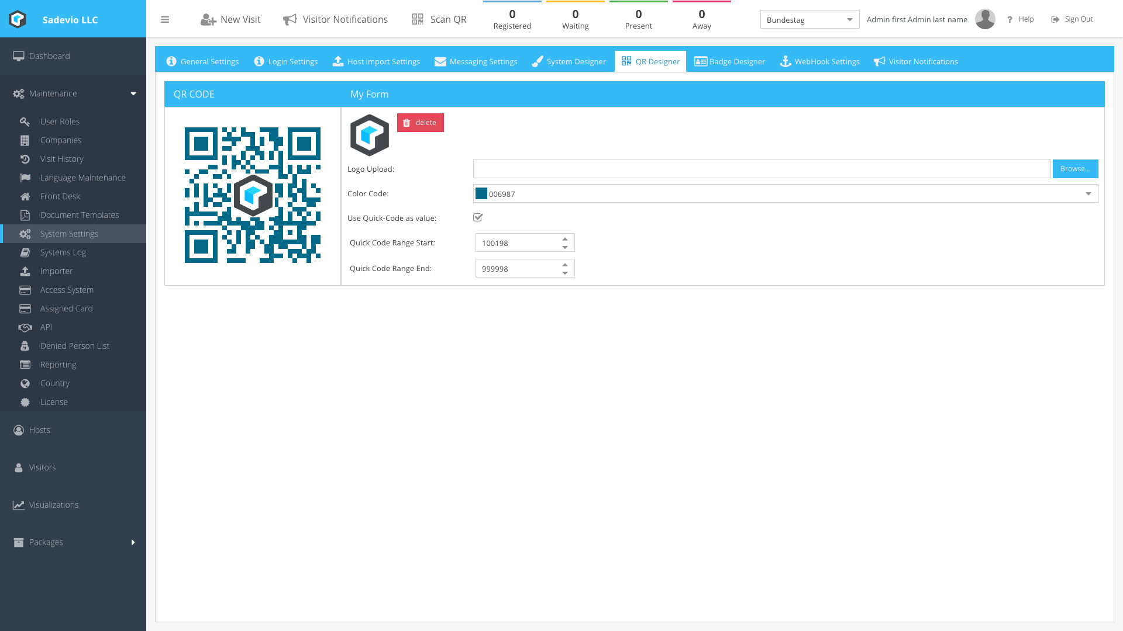Click the QR code preview image

tap(253, 195)
